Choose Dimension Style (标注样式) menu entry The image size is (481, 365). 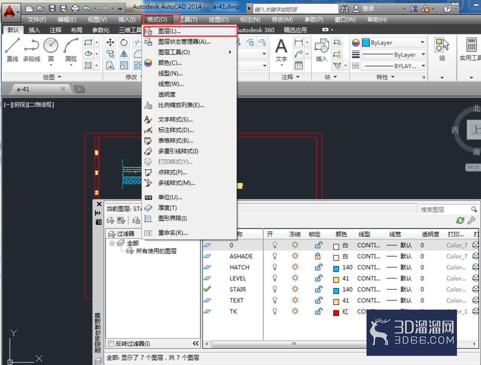[x=190, y=130]
